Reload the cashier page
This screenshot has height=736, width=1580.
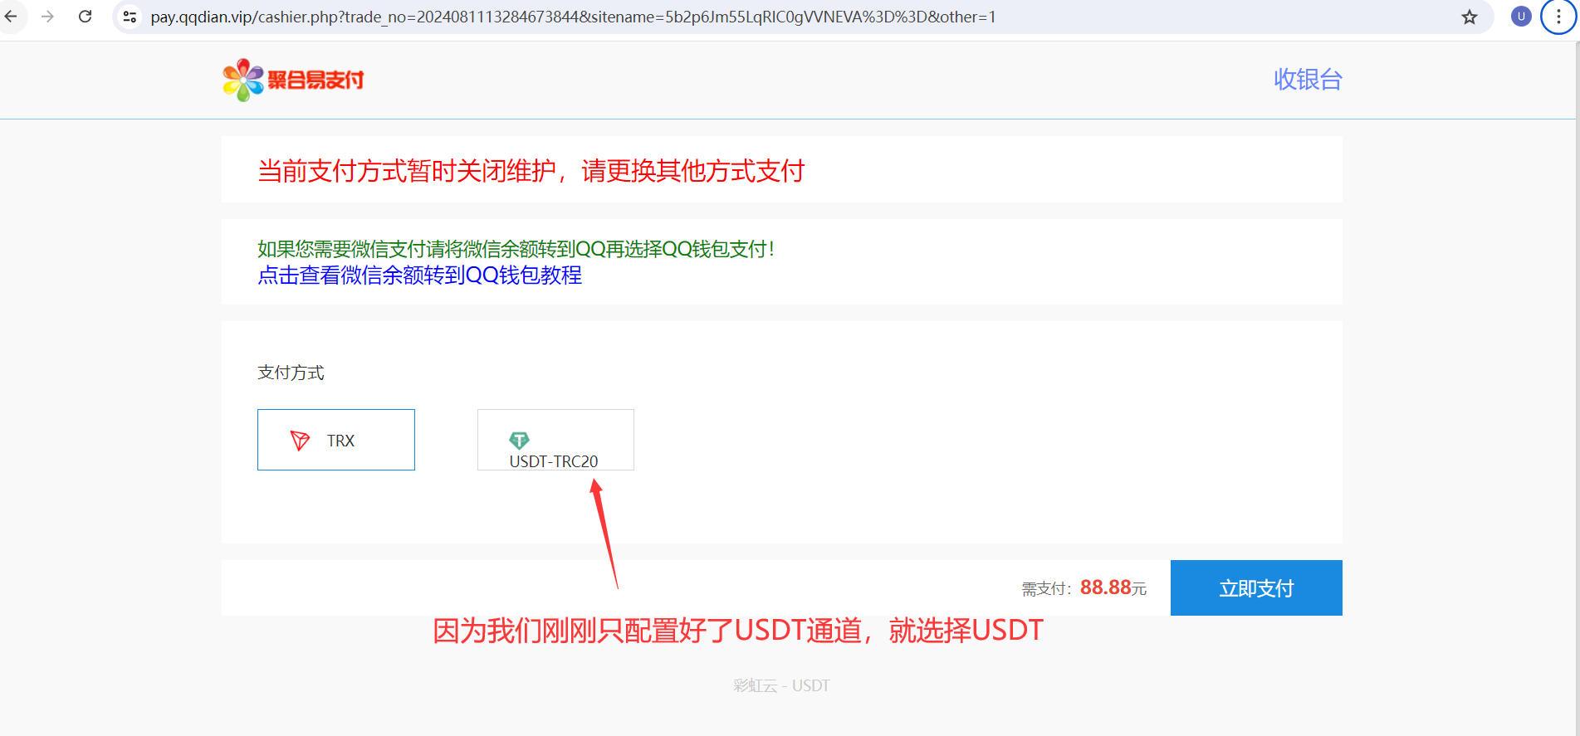coord(85,17)
